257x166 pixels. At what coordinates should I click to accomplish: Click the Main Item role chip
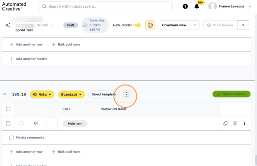coord(75,123)
